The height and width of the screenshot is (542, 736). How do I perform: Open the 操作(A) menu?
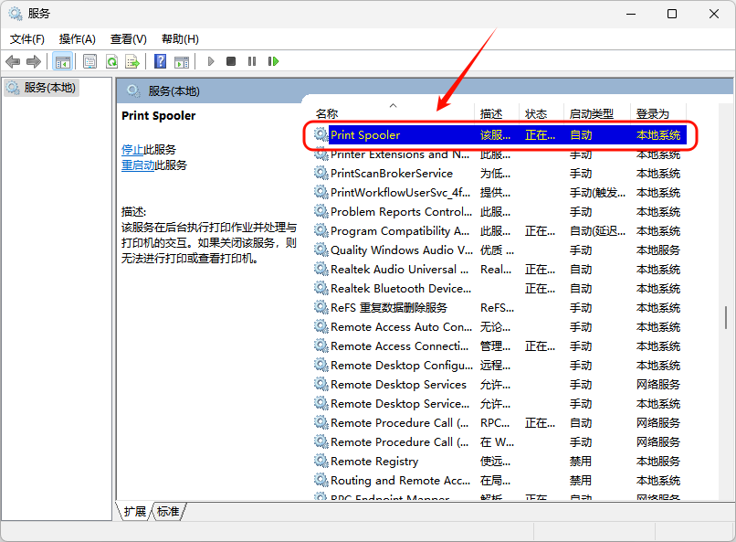pyautogui.click(x=78, y=39)
